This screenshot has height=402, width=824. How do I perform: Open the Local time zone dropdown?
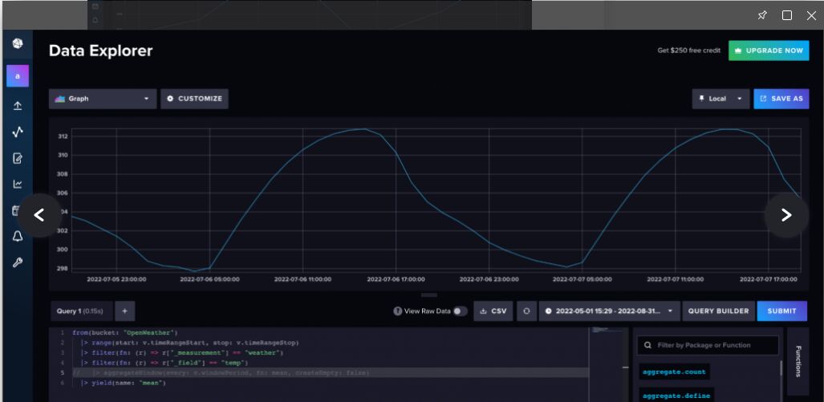720,99
